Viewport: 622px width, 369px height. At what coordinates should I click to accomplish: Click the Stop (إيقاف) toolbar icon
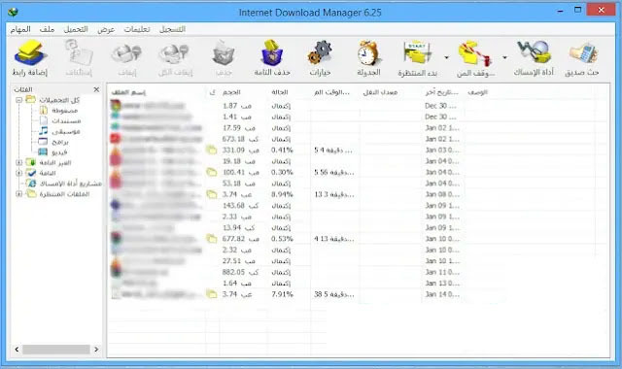point(127,53)
